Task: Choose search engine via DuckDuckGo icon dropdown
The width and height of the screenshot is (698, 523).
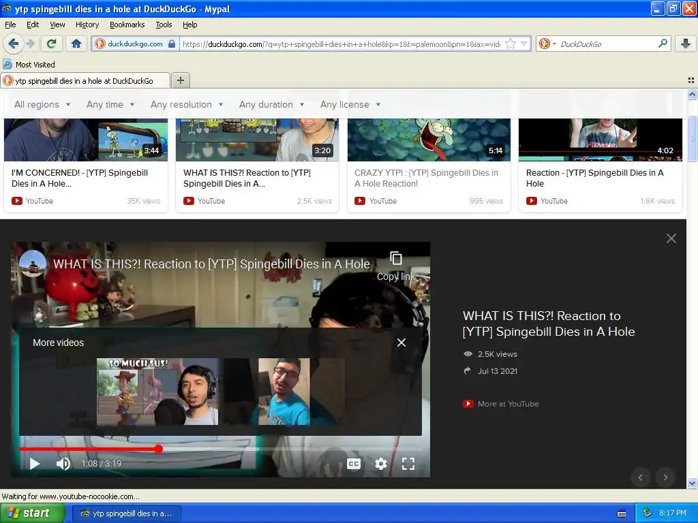Action: 547,44
